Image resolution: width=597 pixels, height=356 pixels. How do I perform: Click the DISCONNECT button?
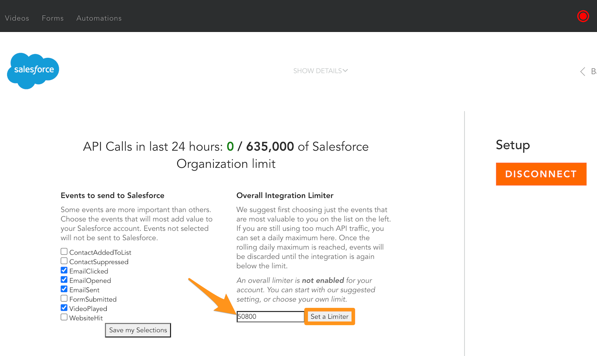coord(541,174)
